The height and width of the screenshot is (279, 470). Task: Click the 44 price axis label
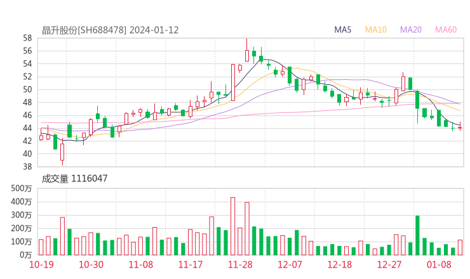click(27, 128)
